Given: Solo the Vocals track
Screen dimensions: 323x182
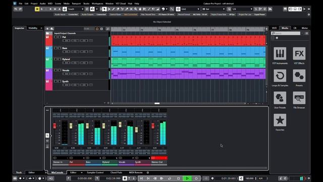Looking at the screenshot, I should [x=60, y=70].
